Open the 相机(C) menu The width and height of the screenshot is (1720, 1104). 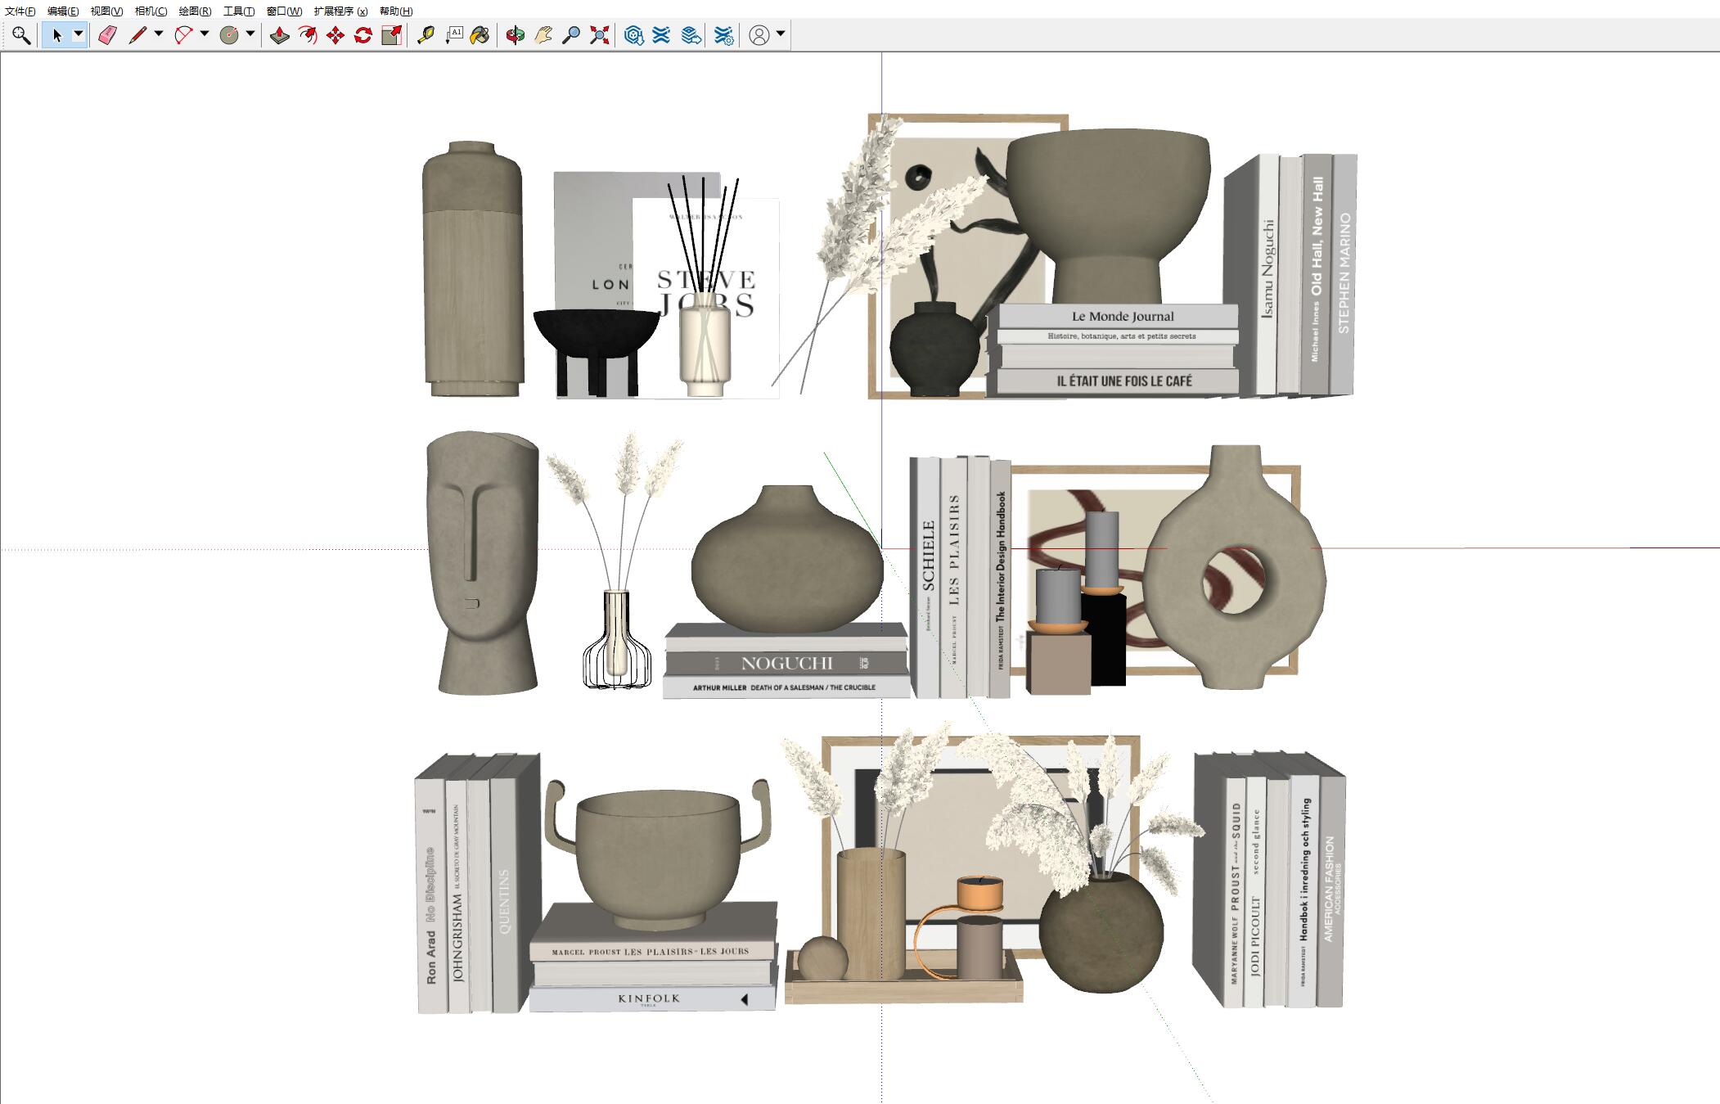151,11
